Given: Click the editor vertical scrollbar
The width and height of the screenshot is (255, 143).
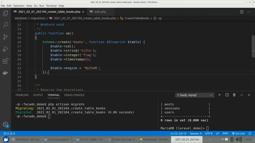Looking at the screenshot, I should [253, 46].
